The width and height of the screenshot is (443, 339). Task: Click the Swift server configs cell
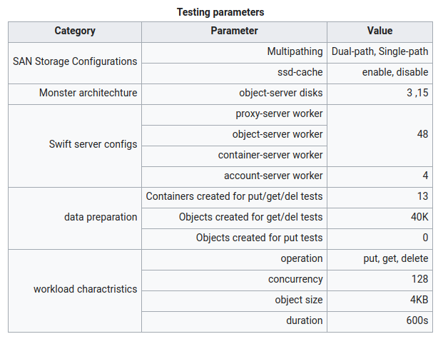(x=93, y=144)
